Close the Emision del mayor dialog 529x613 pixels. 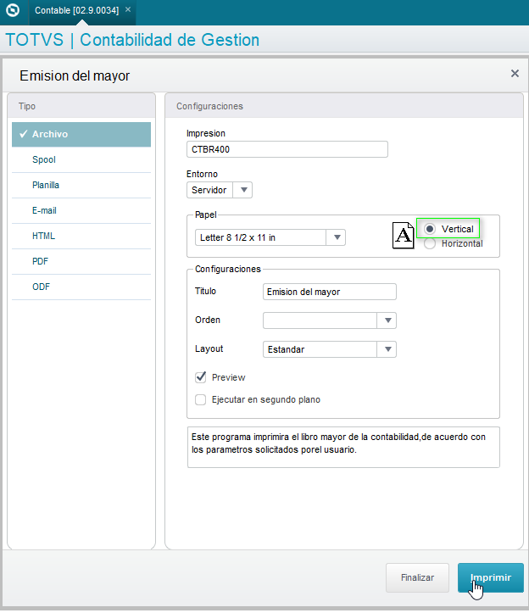(x=515, y=74)
